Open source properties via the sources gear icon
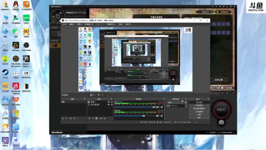The width and height of the screenshot is (266, 150). (96, 118)
